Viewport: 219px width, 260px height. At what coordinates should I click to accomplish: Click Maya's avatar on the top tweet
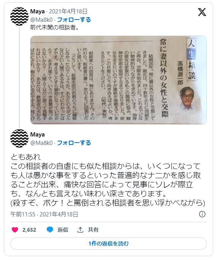pyautogui.click(x=19, y=16)
